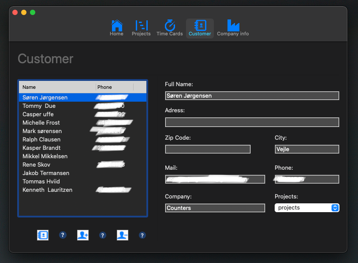Click help button next to remove customer icon
The image size is (358, 263).
point(142,235)
